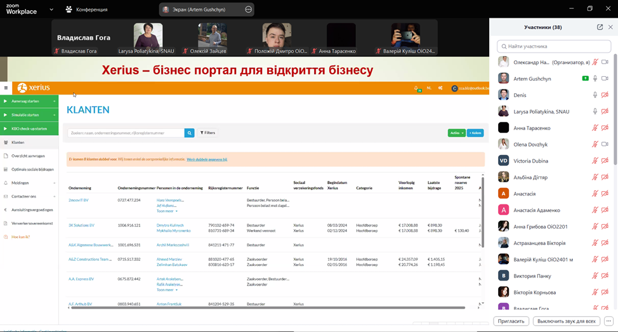The width and height of the screenshot is (618, 332).
Task: Click the Filters button
Action: 207,133
